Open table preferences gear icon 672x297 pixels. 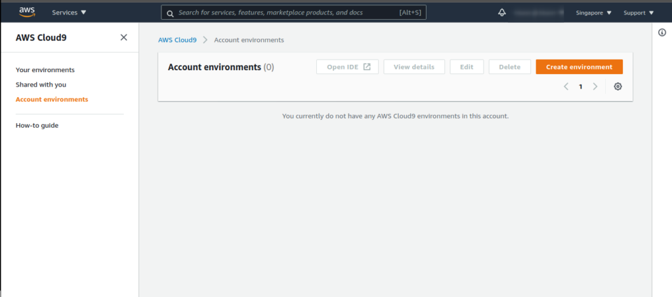[x=618, y=87]
